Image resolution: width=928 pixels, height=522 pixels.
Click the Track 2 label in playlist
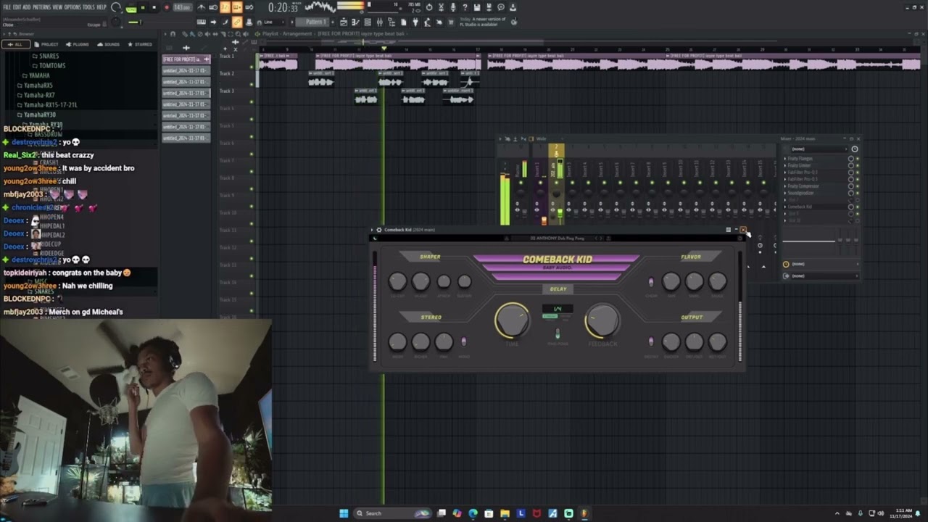coord(227,73)
